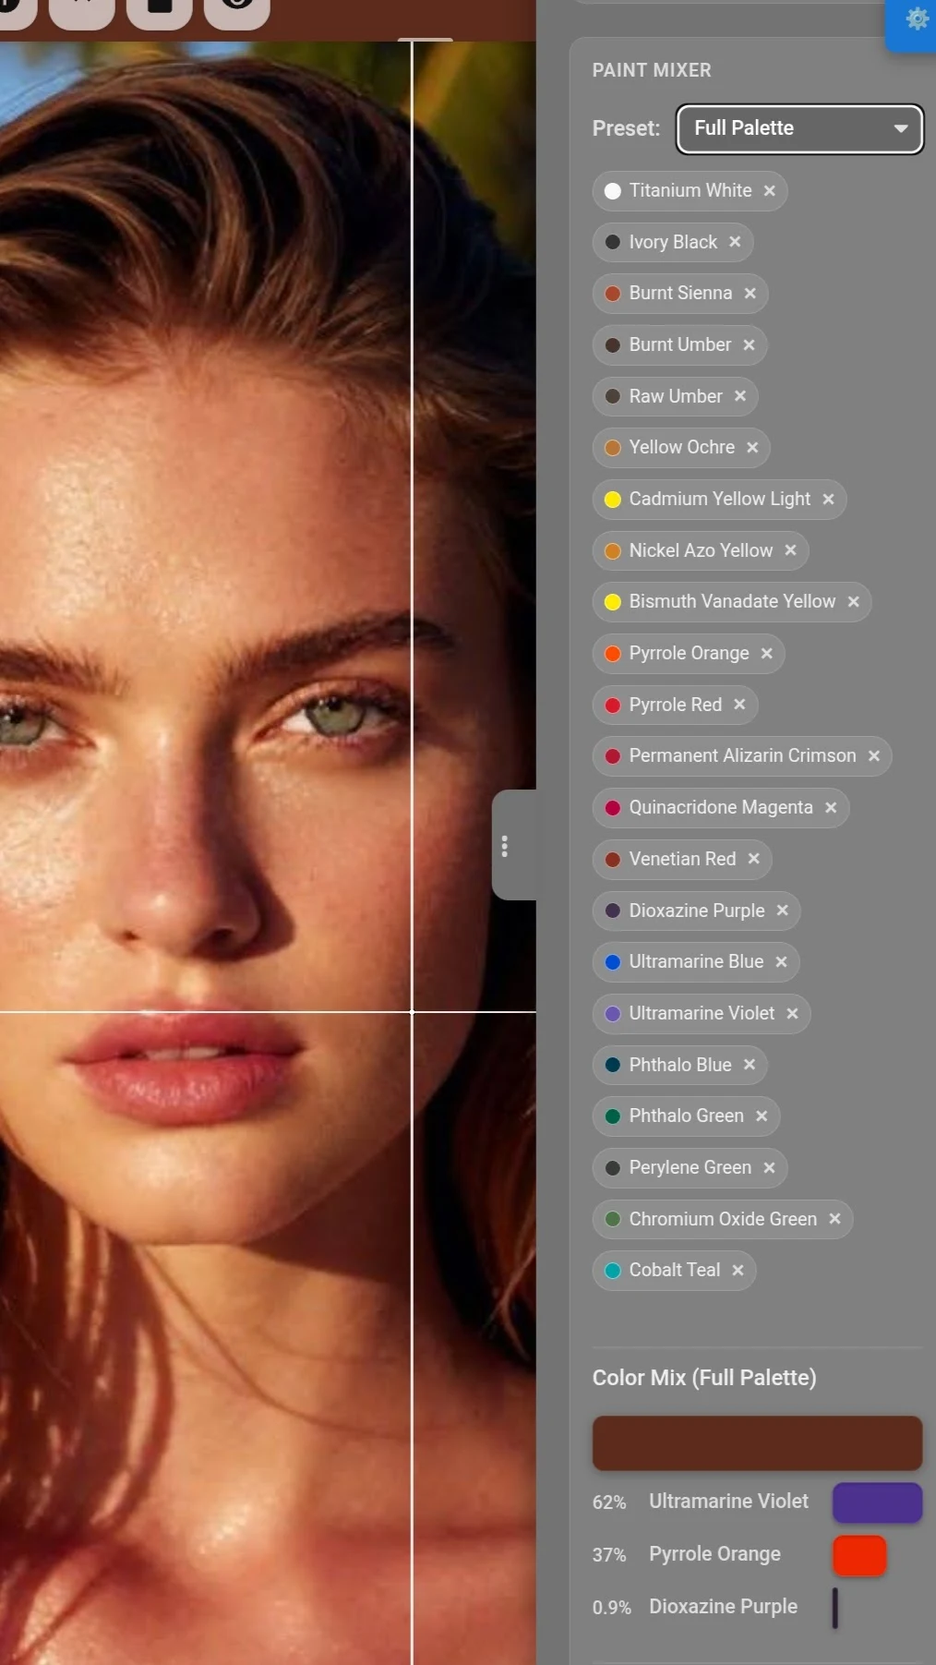Remove Ultramarine Violet chip with its × icon
The image size is (936, 1665).
pos(793,1013)
